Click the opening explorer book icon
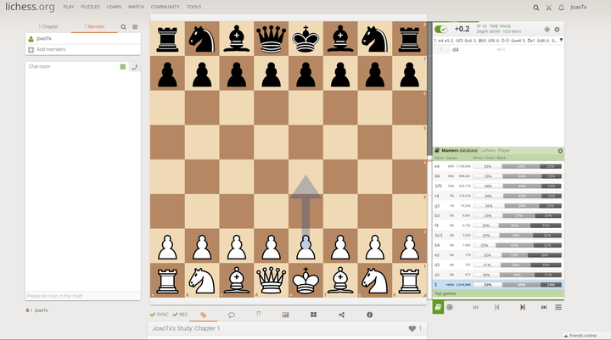Image resolution: width=611 pixels, height=340 pixels. point(438,307)
